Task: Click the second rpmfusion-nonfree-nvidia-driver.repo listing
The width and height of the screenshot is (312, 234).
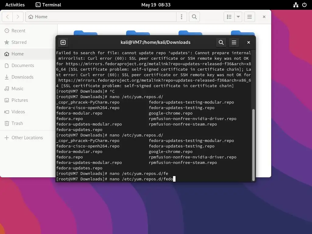Action: pyautogui.click(x=193, y=157)
